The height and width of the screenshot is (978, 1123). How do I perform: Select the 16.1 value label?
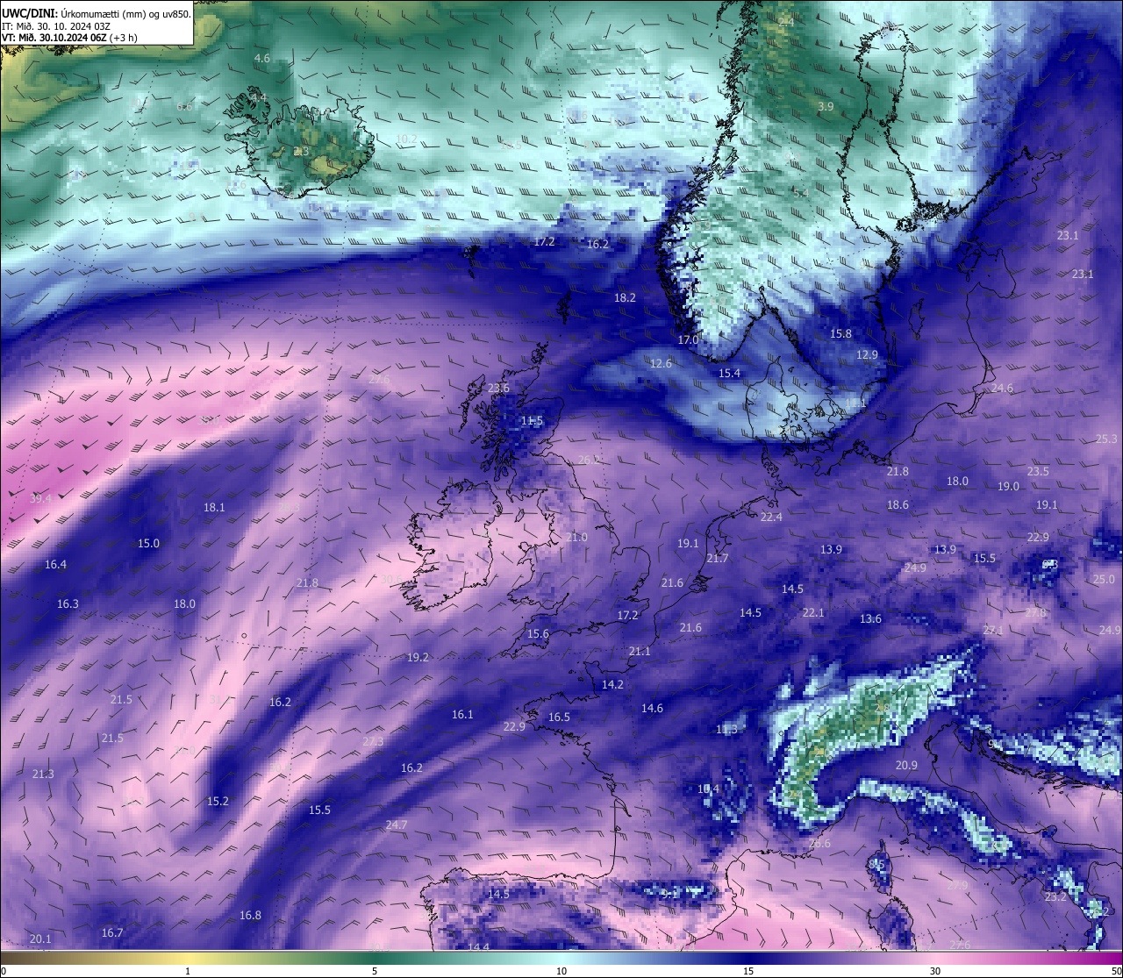pos(462,714)
